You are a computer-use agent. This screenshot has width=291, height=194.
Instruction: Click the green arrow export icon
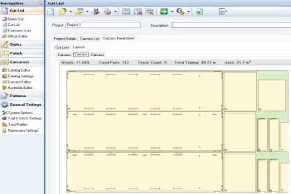tap(164, 12)
